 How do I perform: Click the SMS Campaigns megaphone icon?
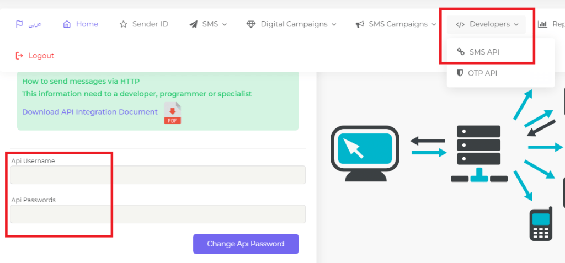360,24
